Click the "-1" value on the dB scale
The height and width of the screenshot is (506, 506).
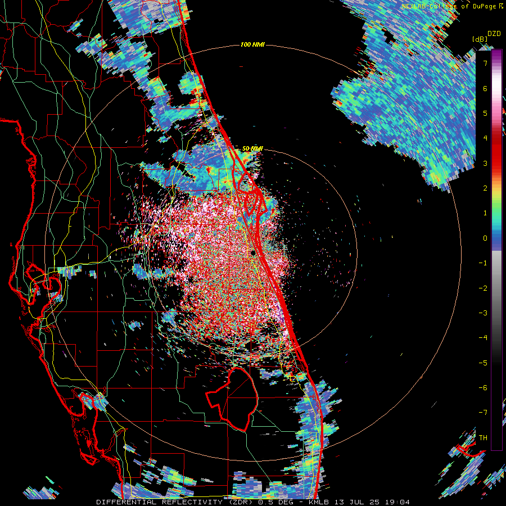(x=483, y=263)
